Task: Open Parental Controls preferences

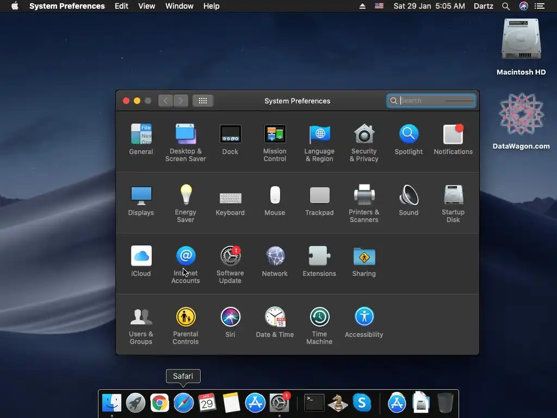Action: 185,325
